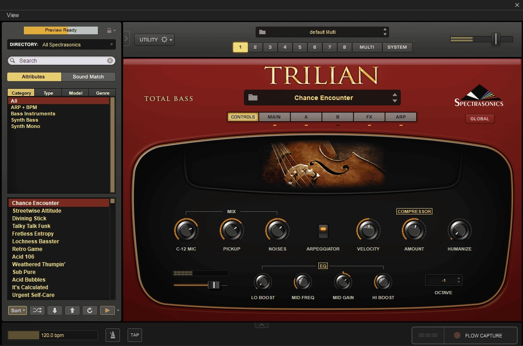Viewport: 523px width, 346px height.
Task: Click the Search input field
Action: tap(61, 61)
